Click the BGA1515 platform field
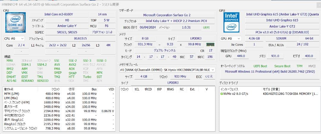The height and width of the screenshot is (134, 321). [80, 38]
